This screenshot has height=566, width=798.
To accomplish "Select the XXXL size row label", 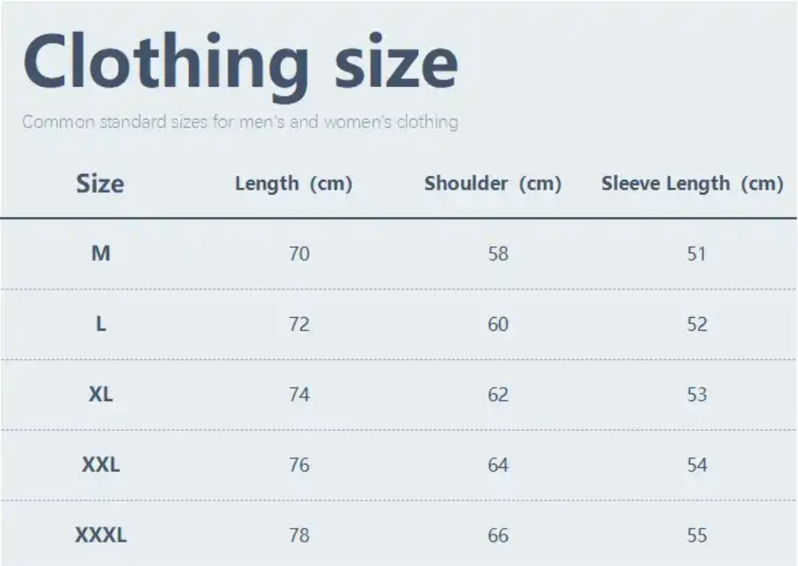I will point(100,535).
